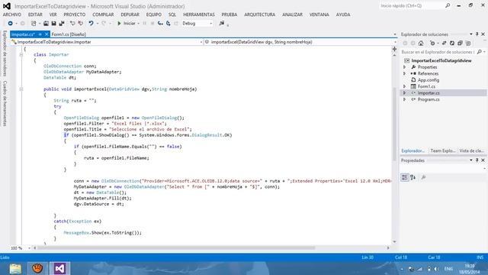Click the Categorized view icon in Propiedades
The width and height of the screenshot is (488, 275).
(x=405, y=177)
